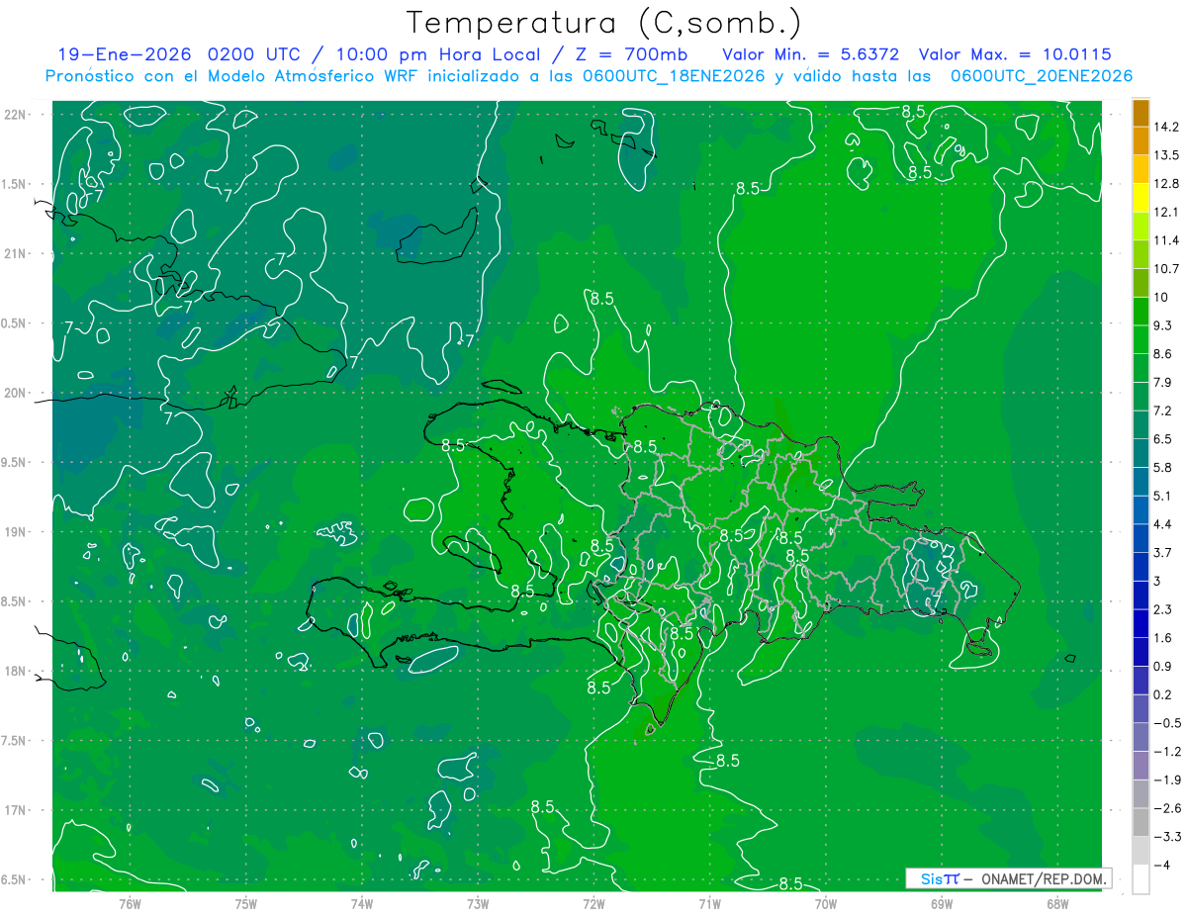The width and height of the screenshot is (1187, 917).
Task: Click the '0.9' colorbar label
Action: pos(1163,666)
